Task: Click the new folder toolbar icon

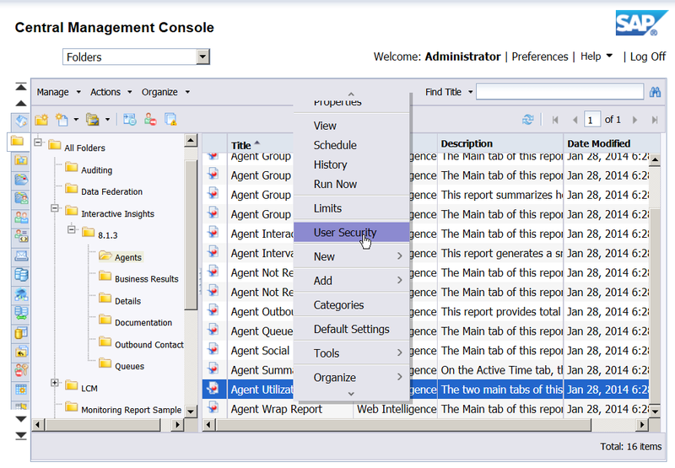Action: click(x=41, y=120)
